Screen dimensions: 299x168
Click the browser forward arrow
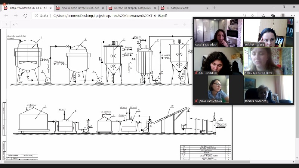pos(16,16)
